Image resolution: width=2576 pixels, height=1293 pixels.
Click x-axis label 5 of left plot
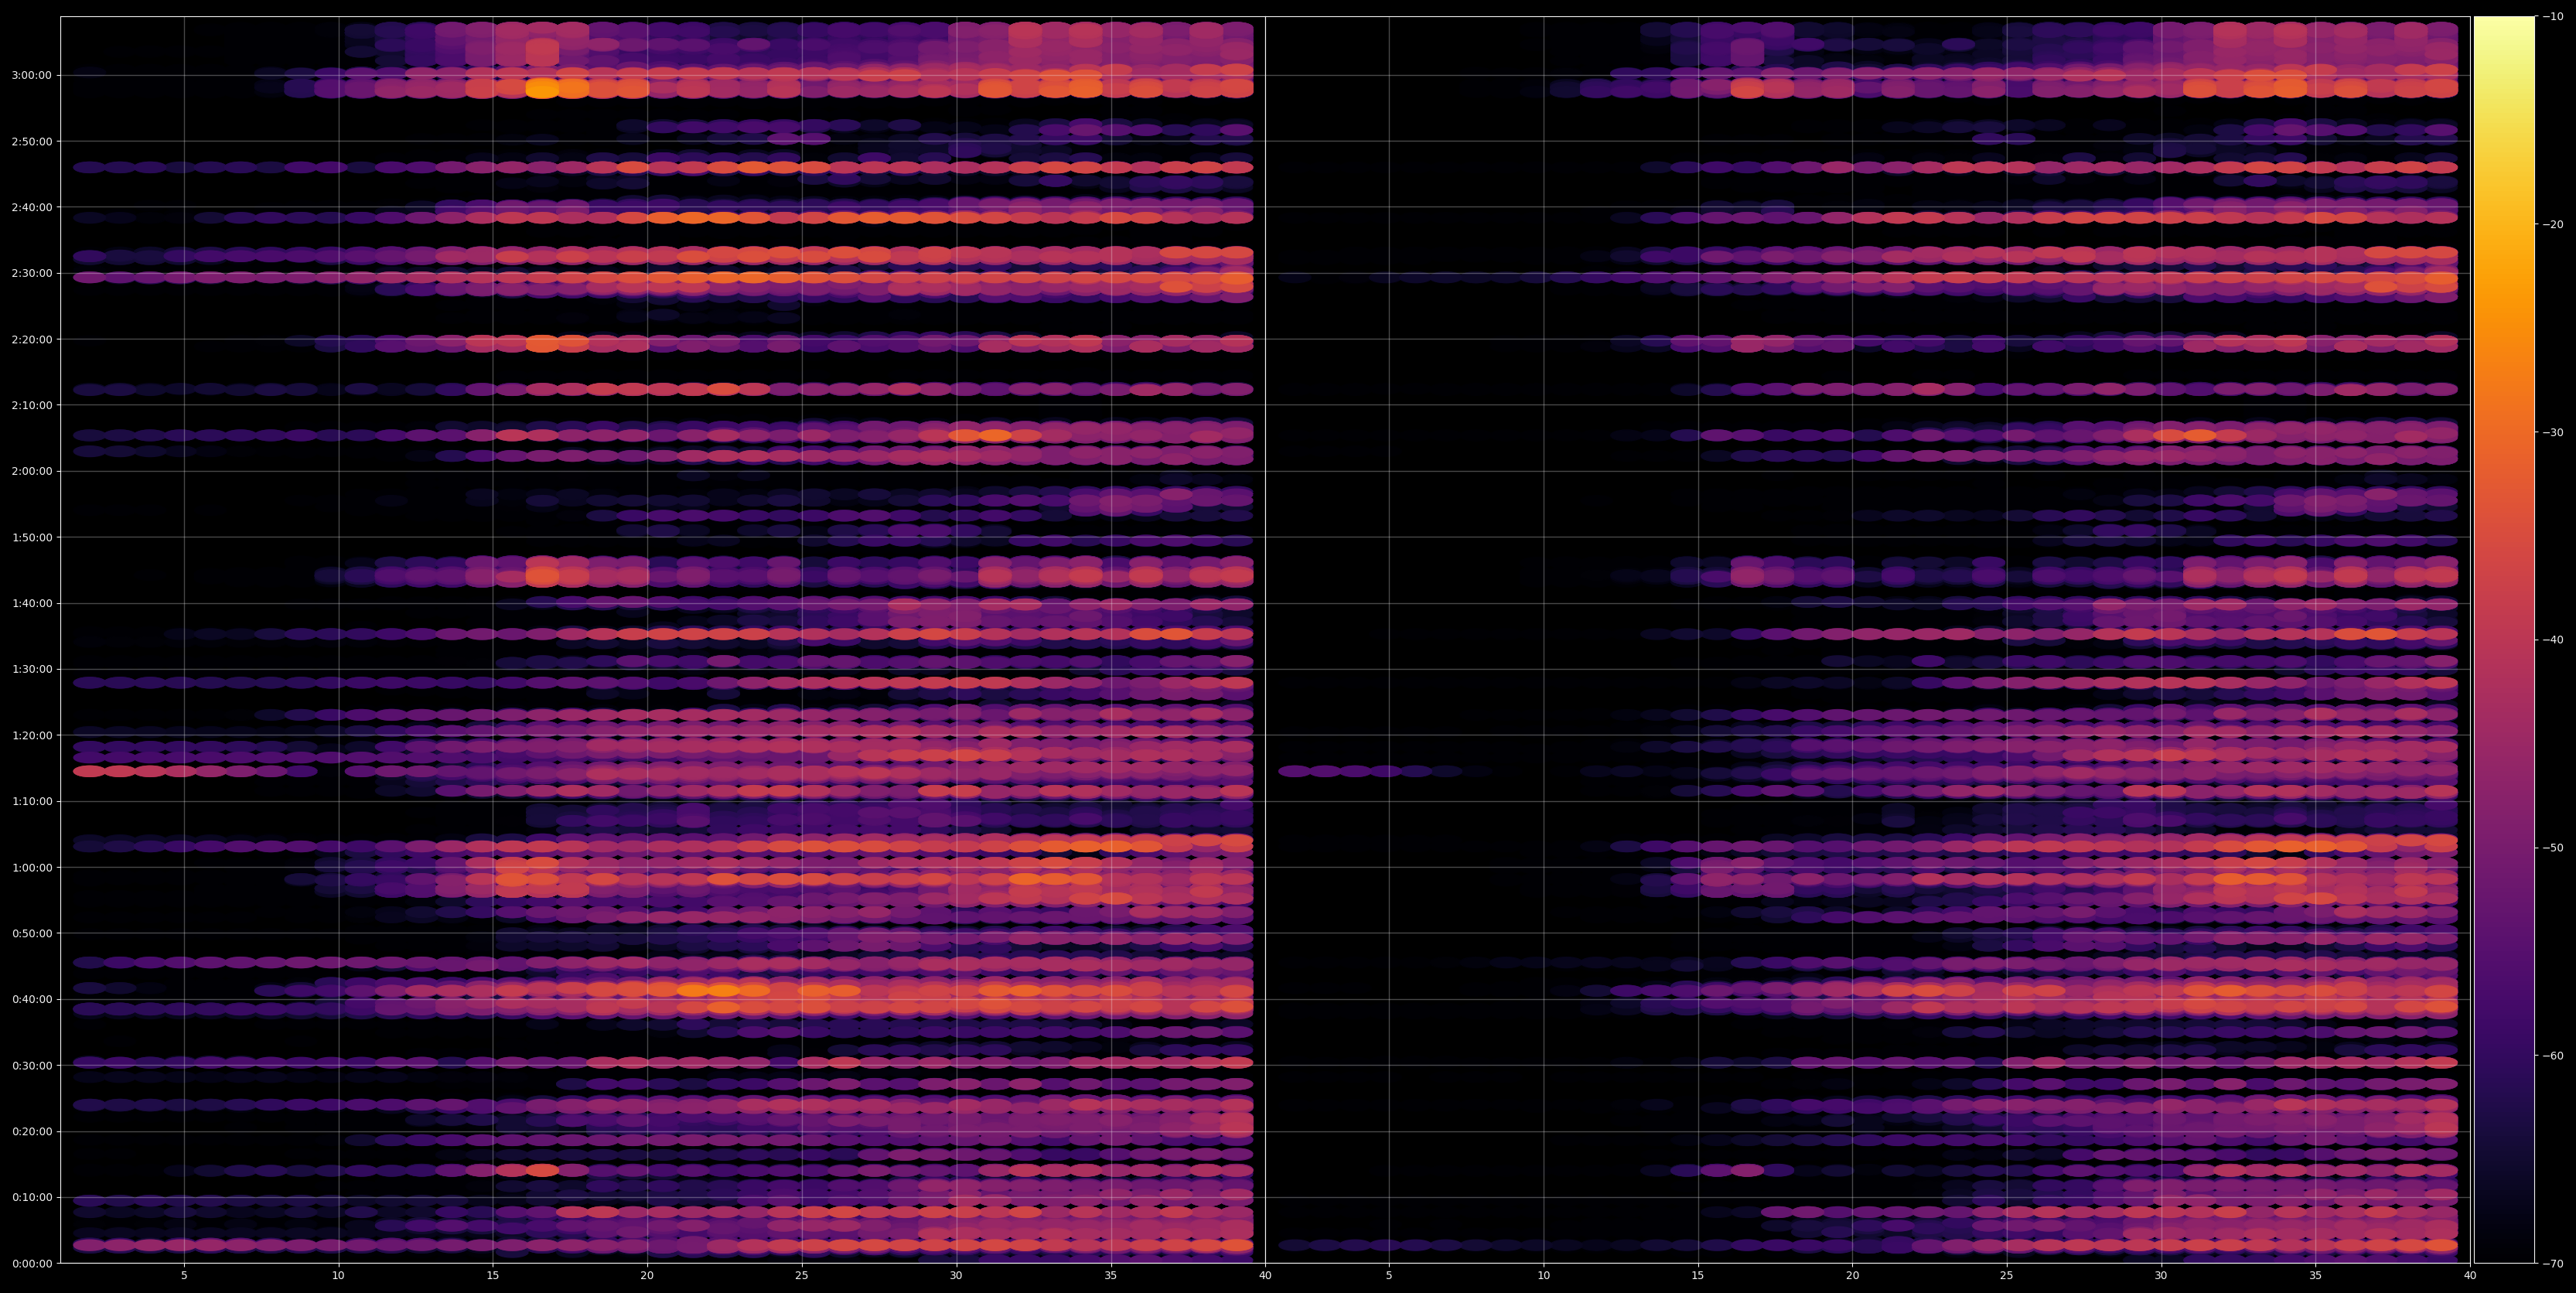[x=184, y=1276]
